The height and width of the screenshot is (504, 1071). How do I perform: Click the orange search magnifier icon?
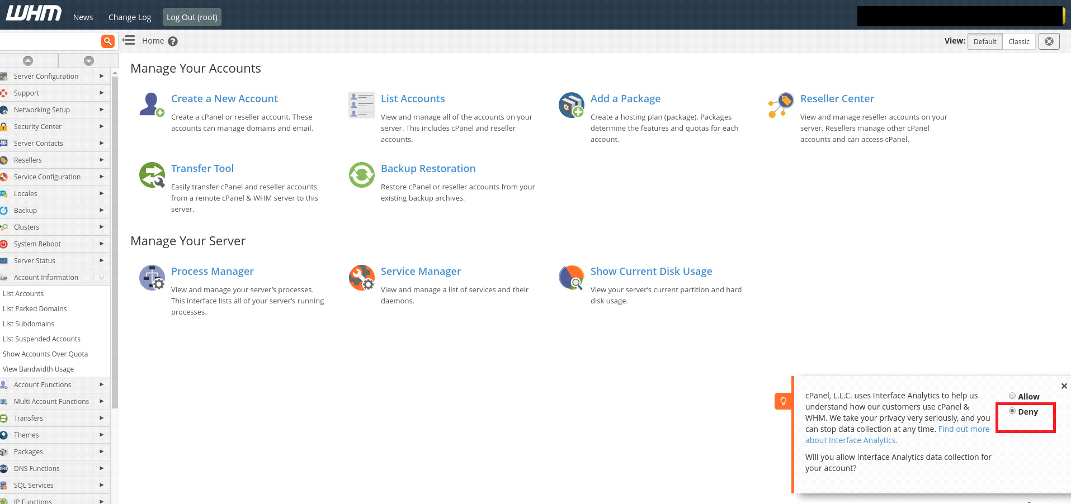107,41
